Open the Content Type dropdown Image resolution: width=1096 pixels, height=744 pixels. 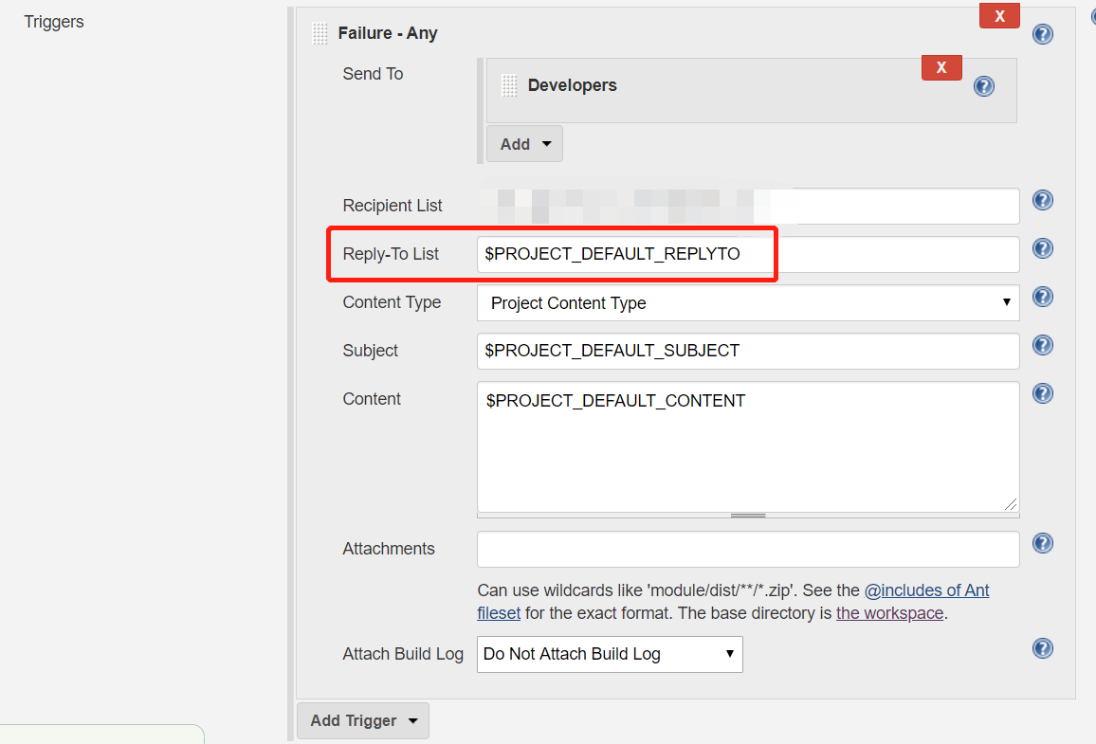click(x=748, y=302)
